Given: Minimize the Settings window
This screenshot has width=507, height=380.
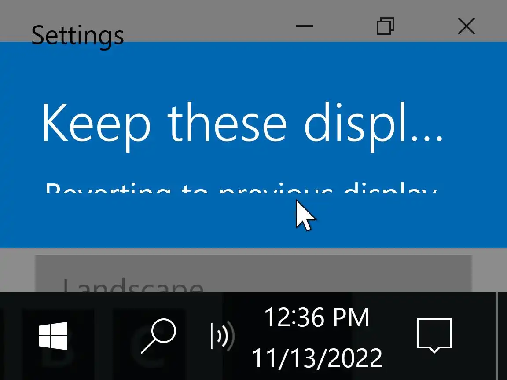Looking at the screenshot, I should click(304, 26).
